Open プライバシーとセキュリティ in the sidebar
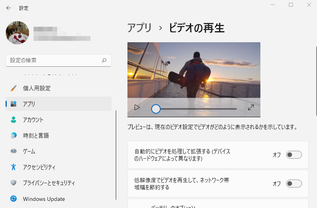The image size is (317, 208). coord(59,183)
